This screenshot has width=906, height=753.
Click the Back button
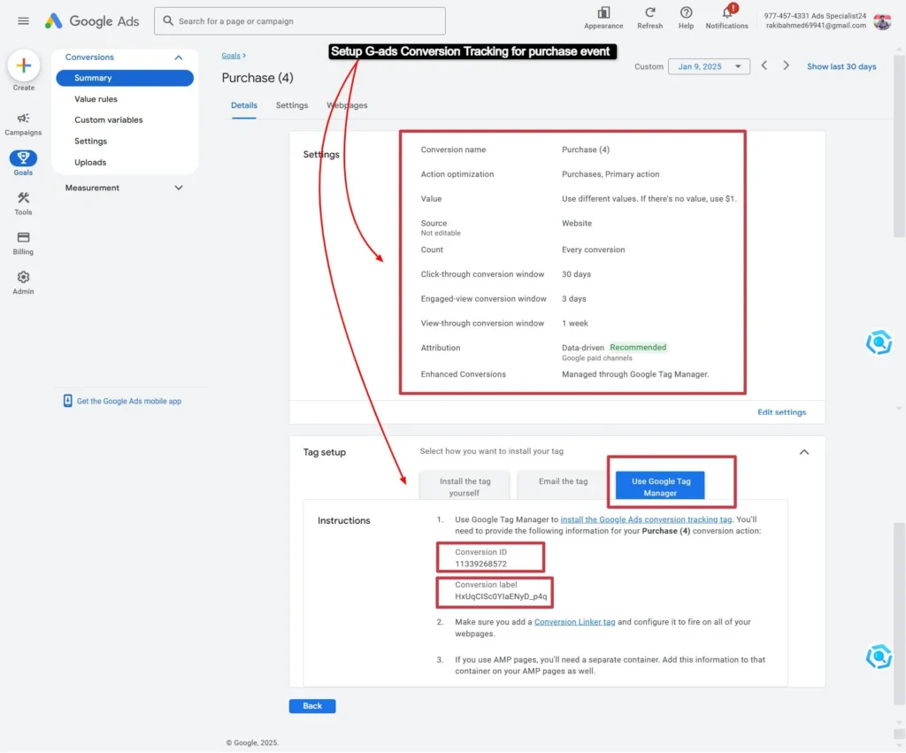(312, 706)
